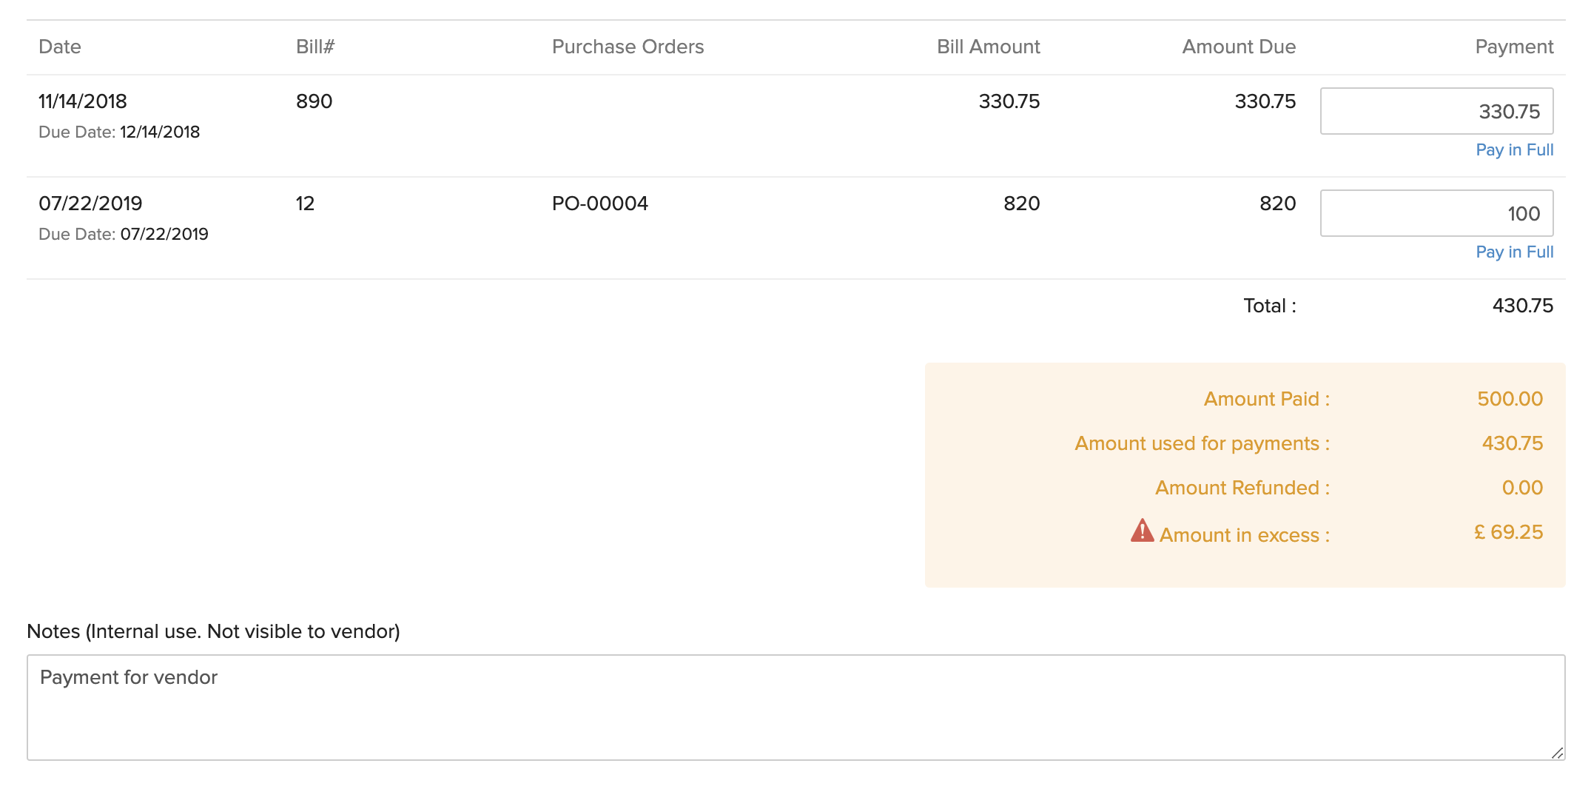The height and width of the screenshot is (786, 1591).
Task: Click the Payment column header
Action: 1513,47
